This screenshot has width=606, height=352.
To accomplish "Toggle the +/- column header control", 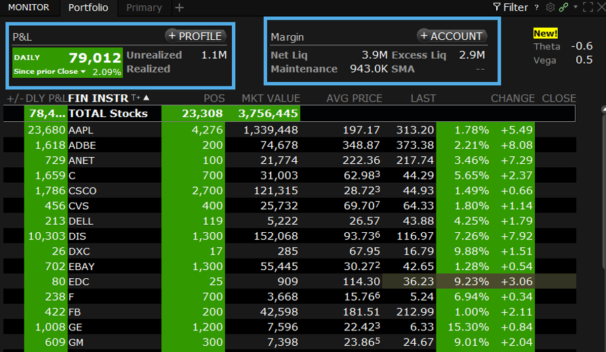I will point(14,98).
